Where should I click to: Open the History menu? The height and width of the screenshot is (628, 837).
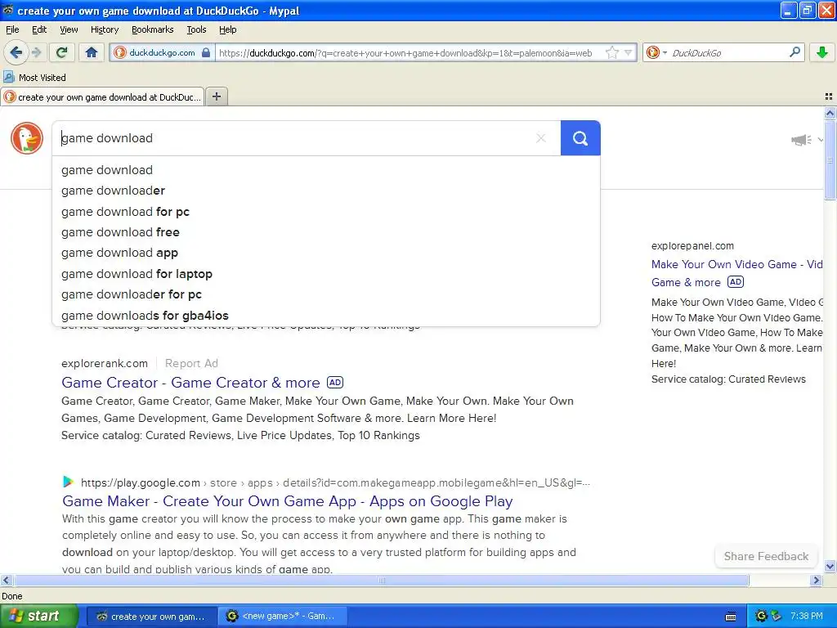[x=104, y=29]
